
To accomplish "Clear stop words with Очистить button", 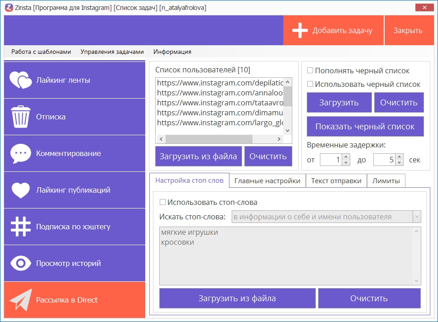I will click(369, 298).
